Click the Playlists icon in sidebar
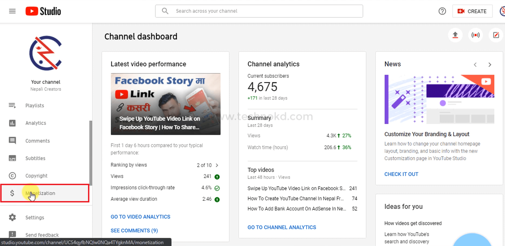This screenshot has width=505, height=246. click(12, 105)
